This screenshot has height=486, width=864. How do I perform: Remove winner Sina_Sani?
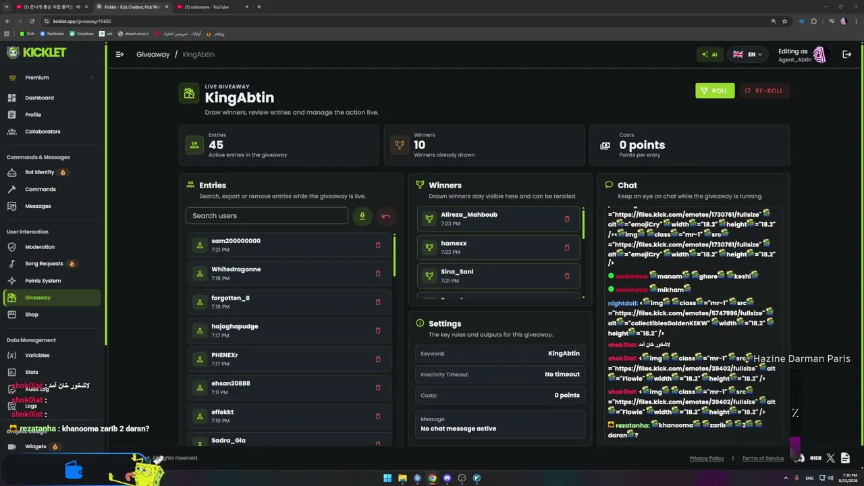pos(567,275)
